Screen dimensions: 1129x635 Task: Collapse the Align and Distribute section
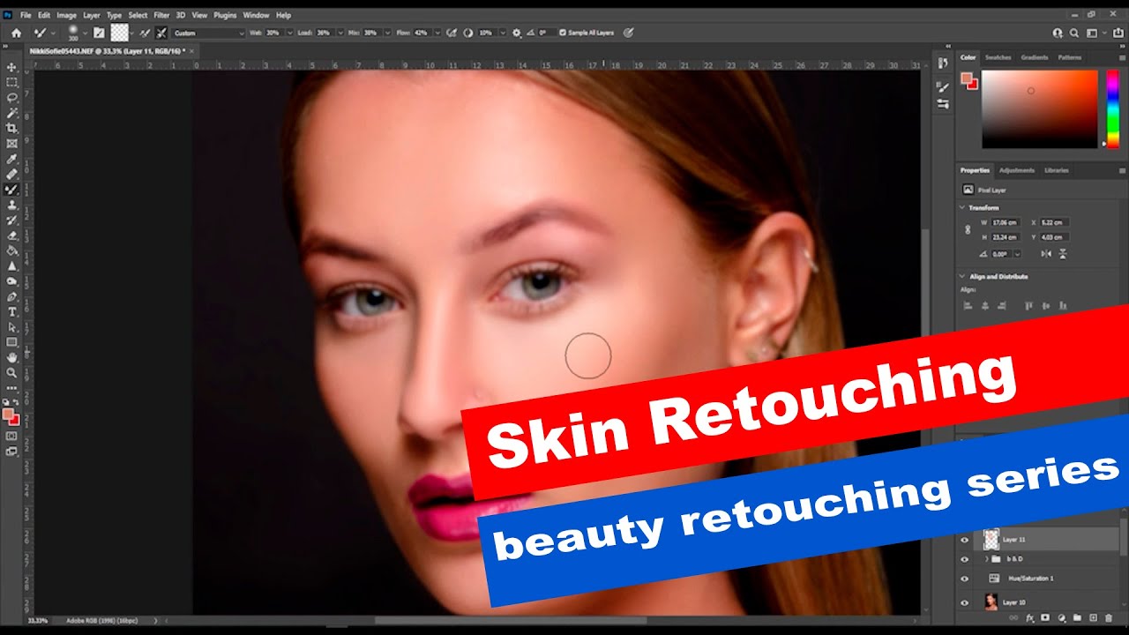(x=962, y=276)
